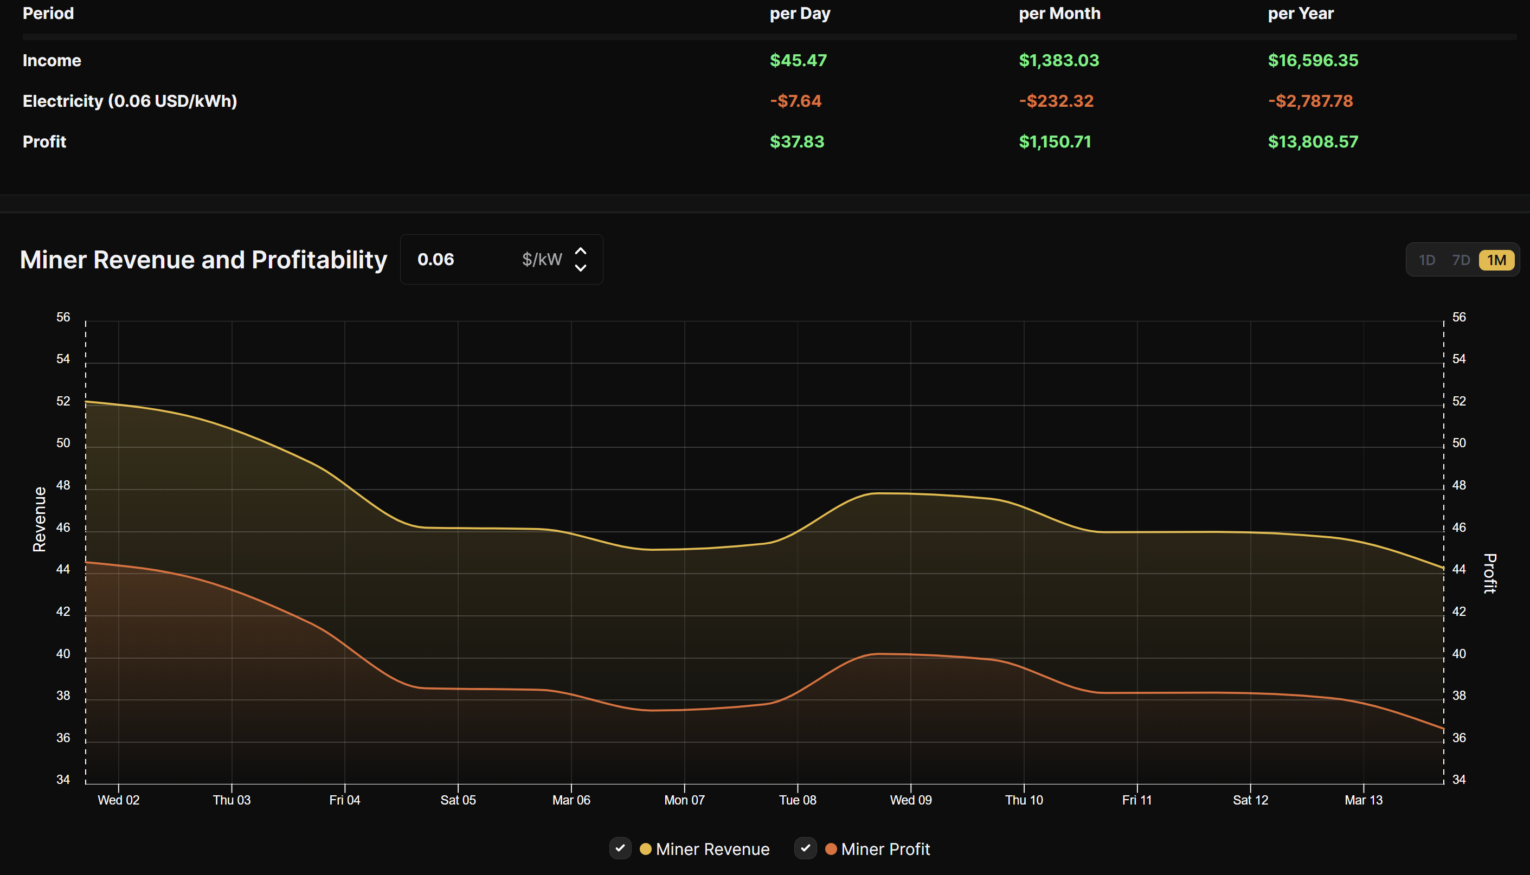Click the Mar 13 x-axis label
1530x875 pixels.
[1363, 800]
